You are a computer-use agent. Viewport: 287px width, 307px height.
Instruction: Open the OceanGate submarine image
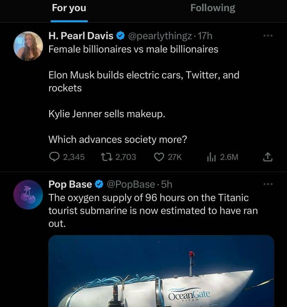pos(161,271)
